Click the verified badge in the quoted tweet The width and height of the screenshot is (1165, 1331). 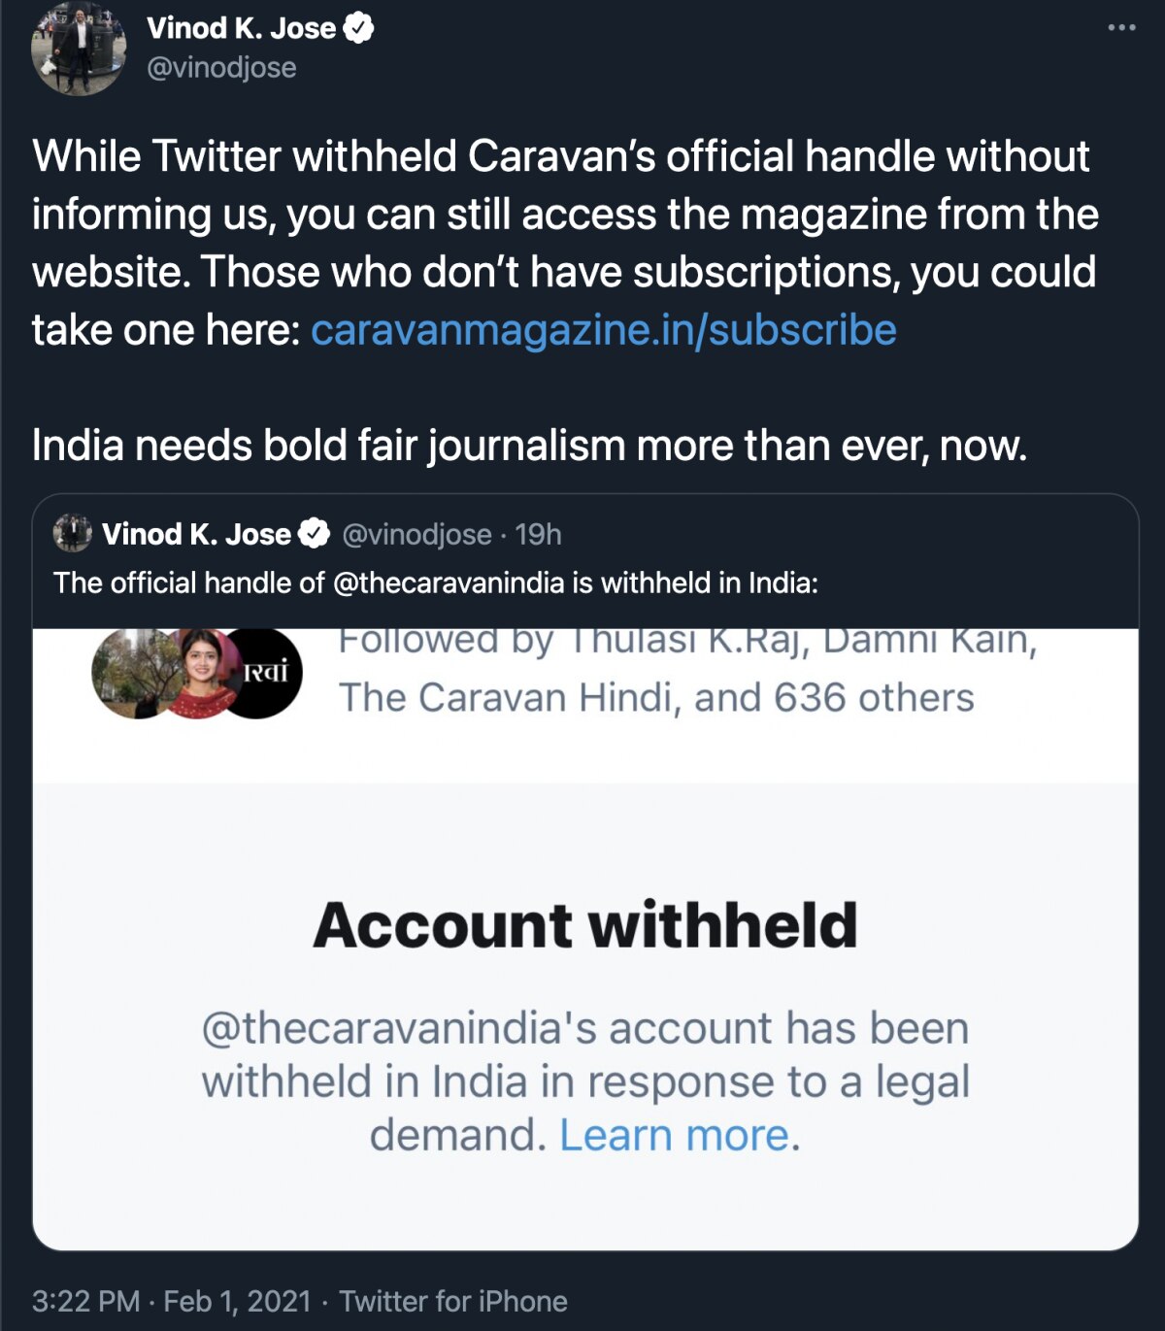[313, 533]
